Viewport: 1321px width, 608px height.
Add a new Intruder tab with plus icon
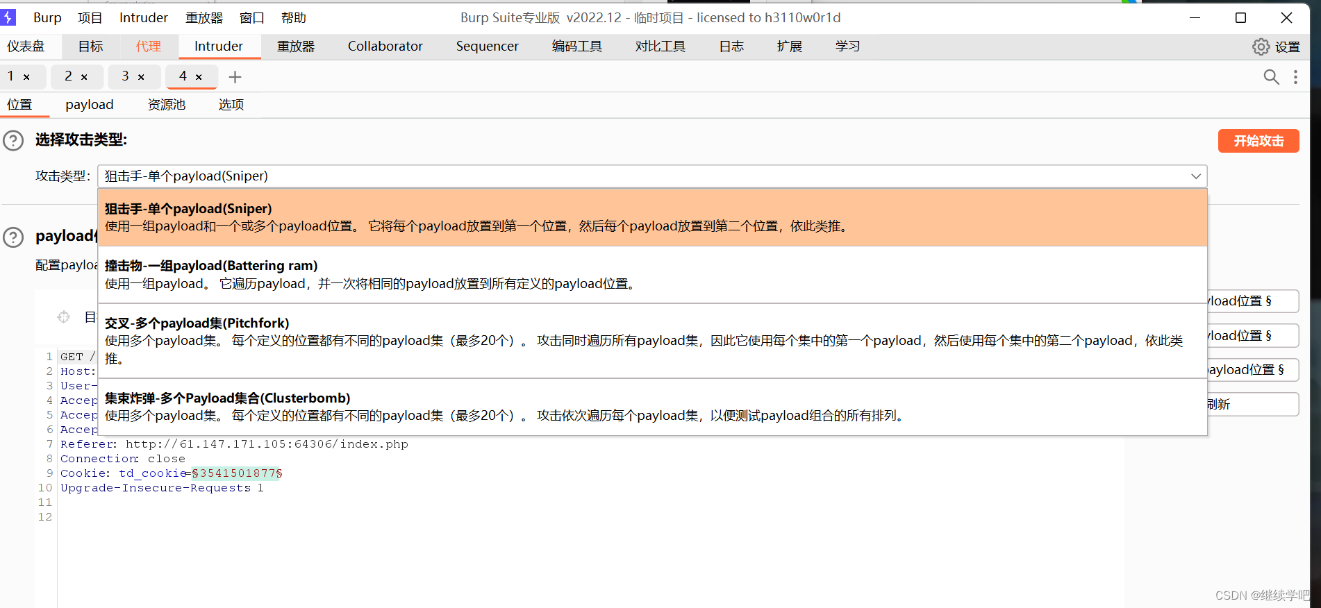[x=235, y=77]
